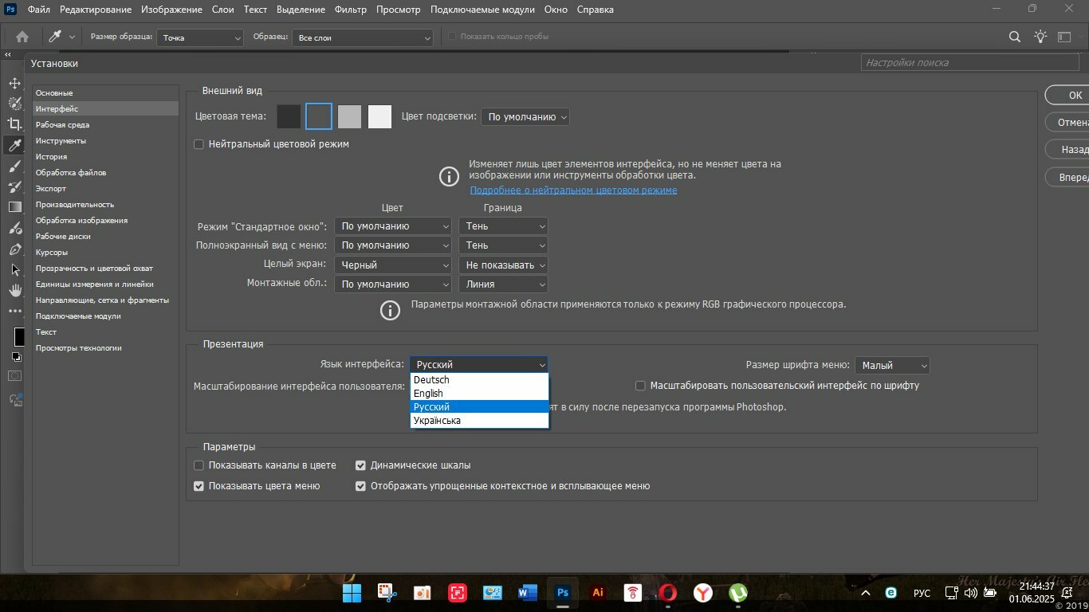Open Рабочие диски preferences category
1089x612 pixels.
(x=105, y=237)
